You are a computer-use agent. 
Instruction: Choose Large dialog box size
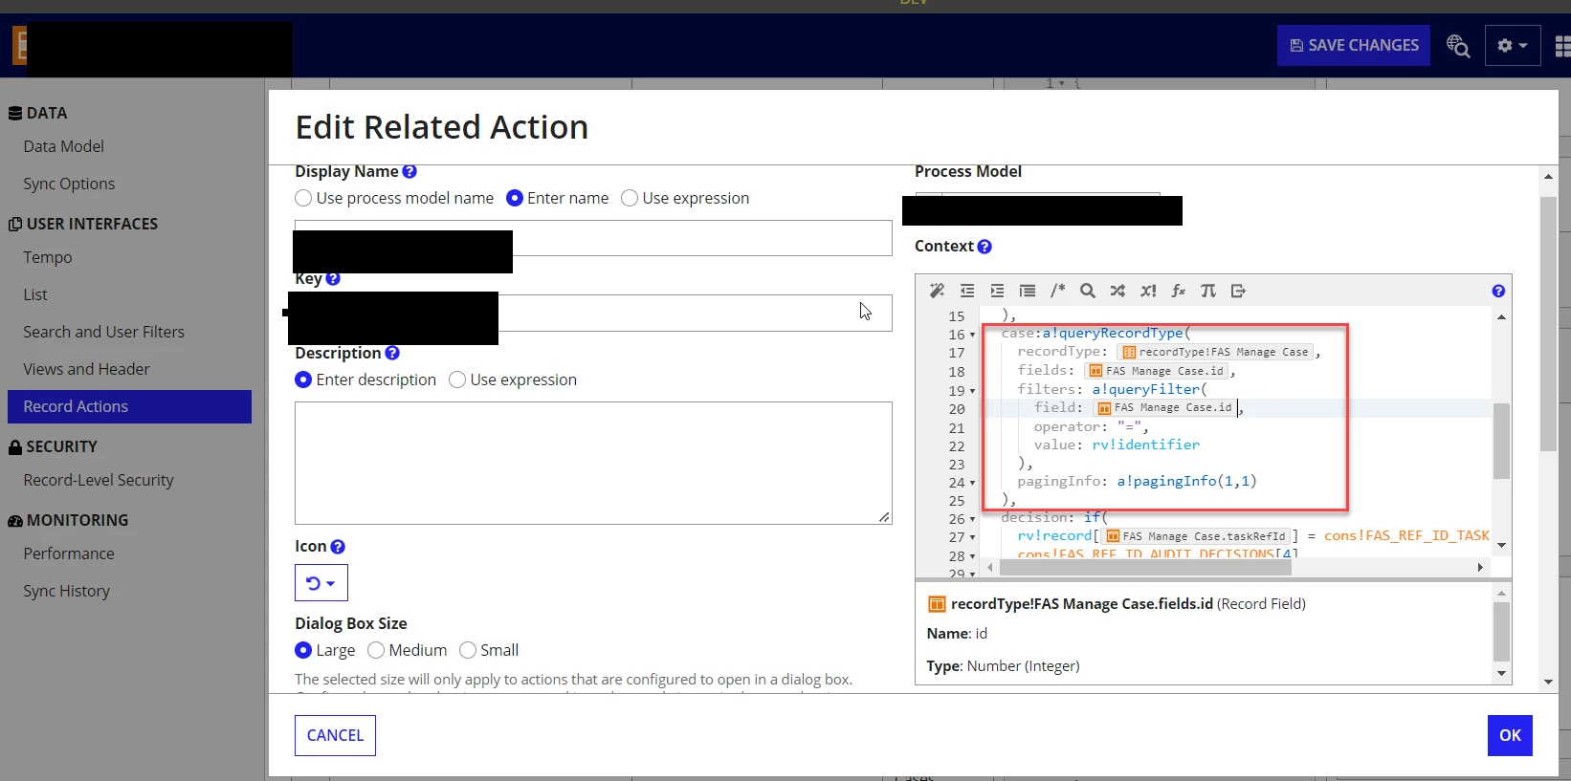[x=303, y=650]
